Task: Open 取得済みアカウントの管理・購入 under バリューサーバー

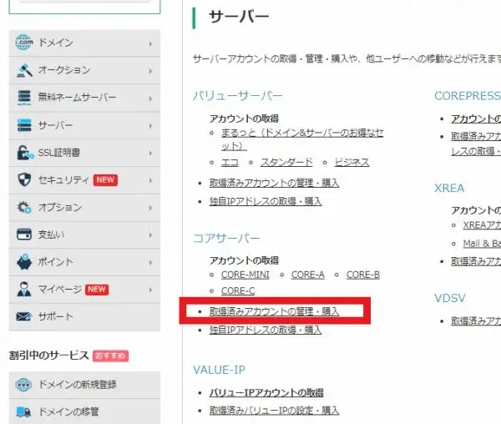Action: [274, 183]
